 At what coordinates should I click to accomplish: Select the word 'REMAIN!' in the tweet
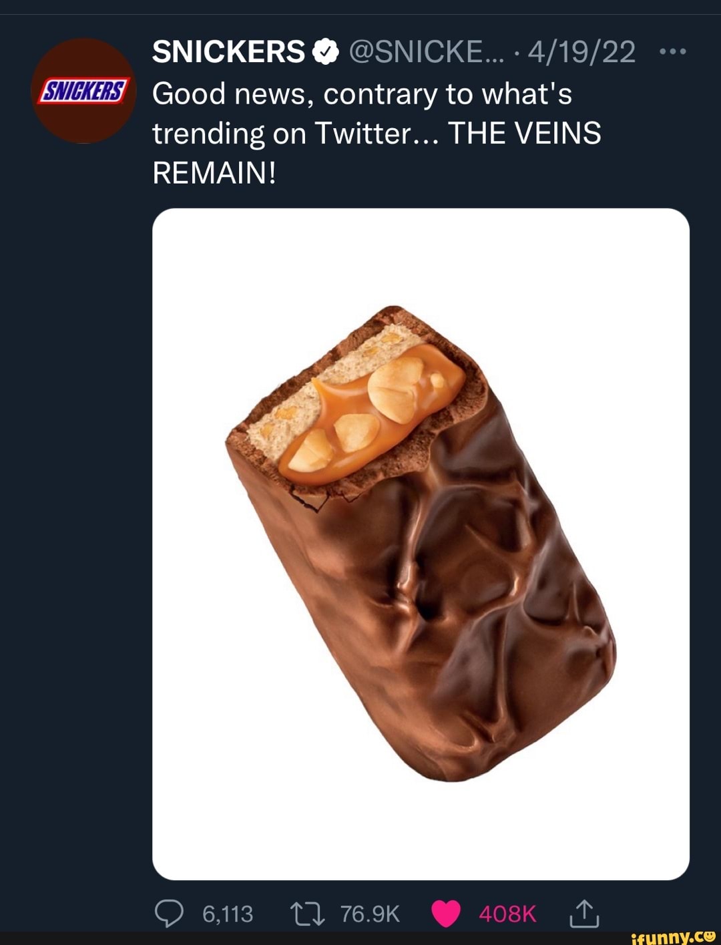(214, 173)
